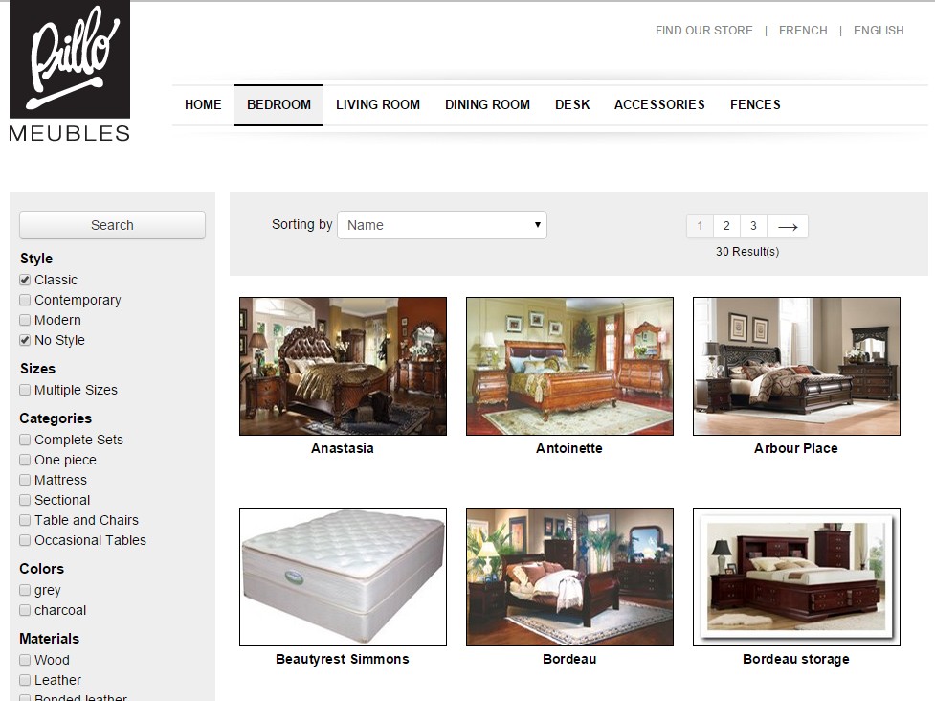Open the Accessories menu
The width and height of the screenshot is (935, 701).
[x=659, y=105]
